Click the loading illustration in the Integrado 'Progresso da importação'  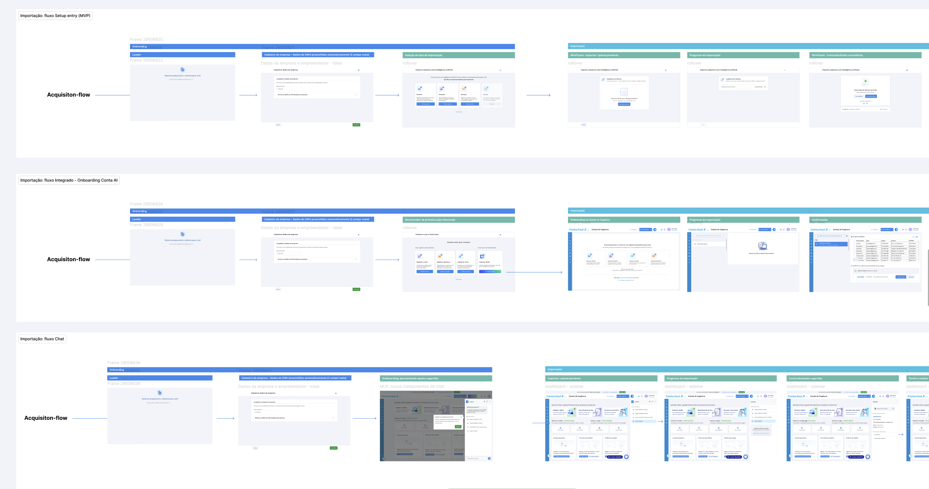click(762, 246)
